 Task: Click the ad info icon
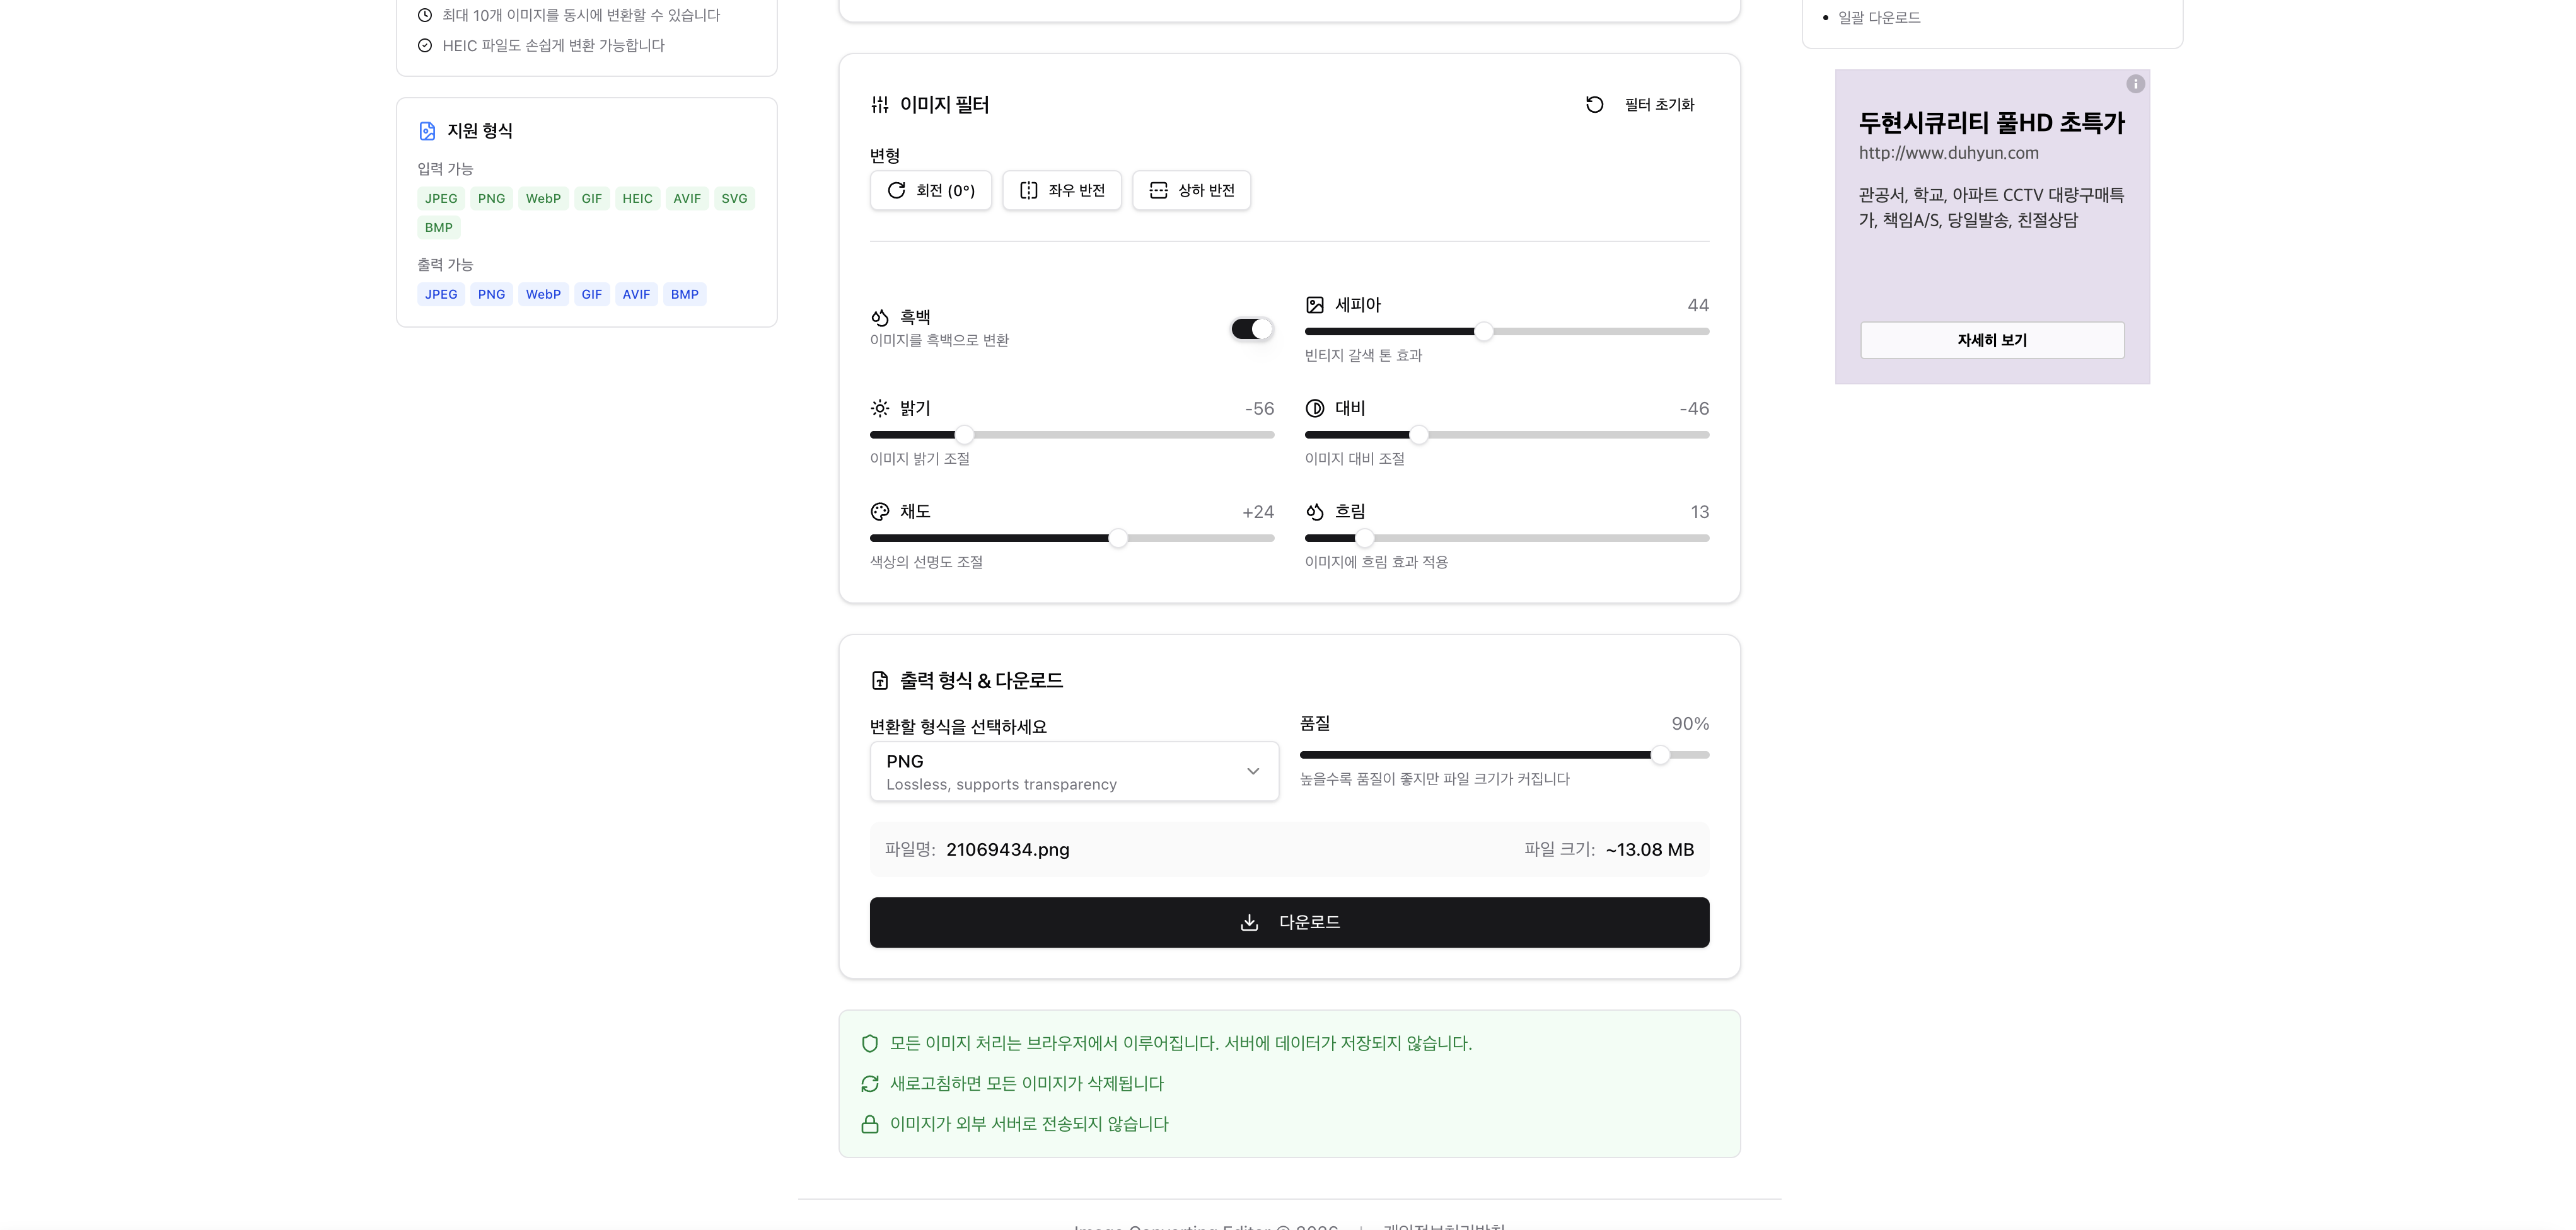2135,84
